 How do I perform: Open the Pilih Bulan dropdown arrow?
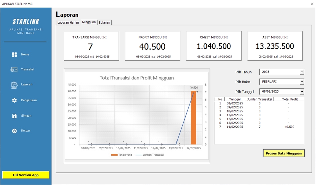coord(302,82)
